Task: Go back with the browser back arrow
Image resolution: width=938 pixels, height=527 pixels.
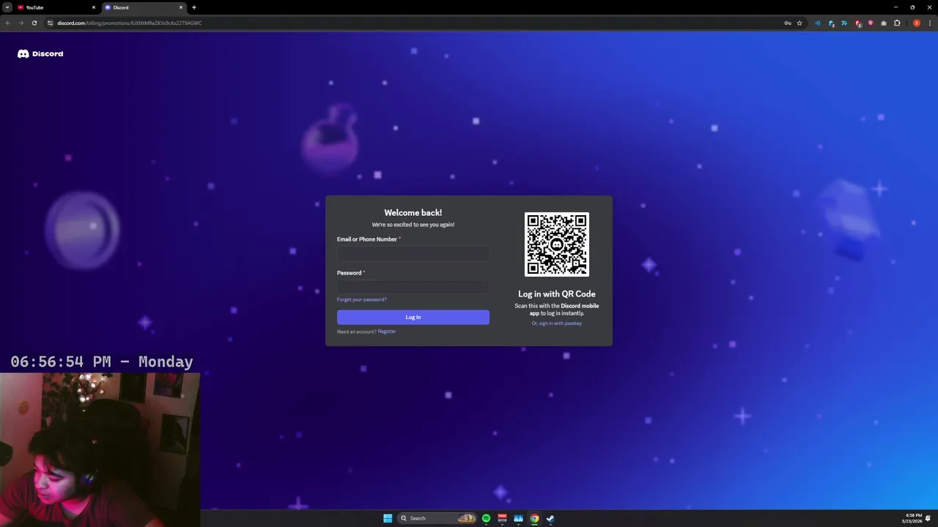Action: point(7,23)
